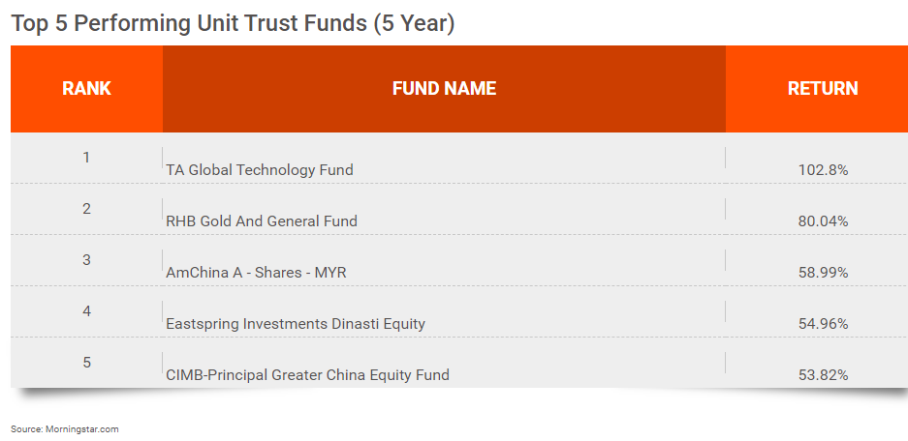Select RHB Gold And General Fund
908x441 pixels.
click(262, 220)
